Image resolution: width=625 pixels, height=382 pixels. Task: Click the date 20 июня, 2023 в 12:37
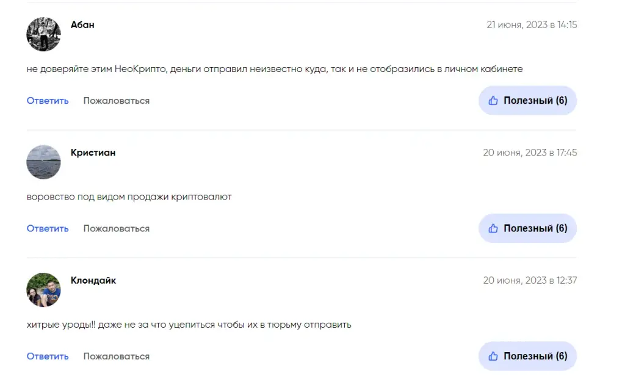[530, 281]
